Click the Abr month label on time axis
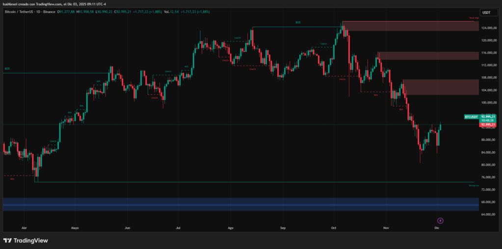The height and width of the screenshot is (249, 502). point(24,228)
